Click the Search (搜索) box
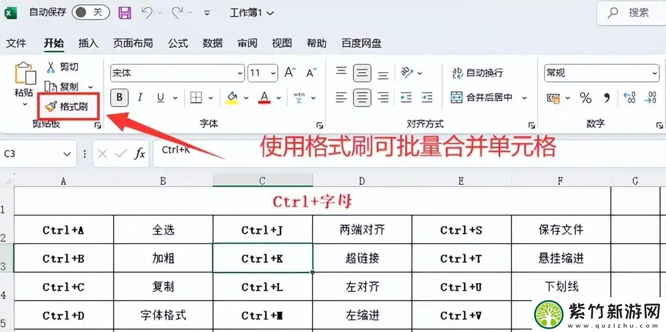This screenshot has height=332, width=666. [x=631, y=13]
